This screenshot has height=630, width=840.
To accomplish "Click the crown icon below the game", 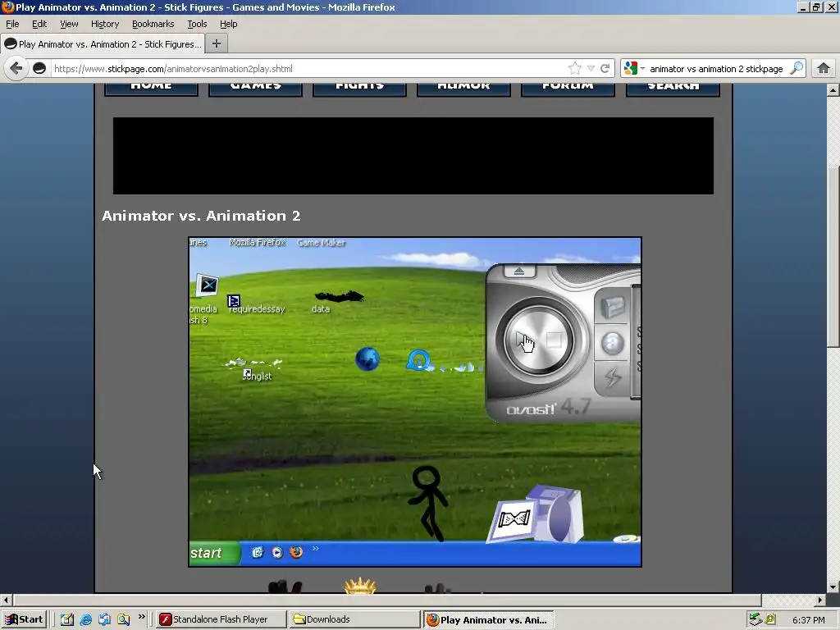I will (361, 585).
